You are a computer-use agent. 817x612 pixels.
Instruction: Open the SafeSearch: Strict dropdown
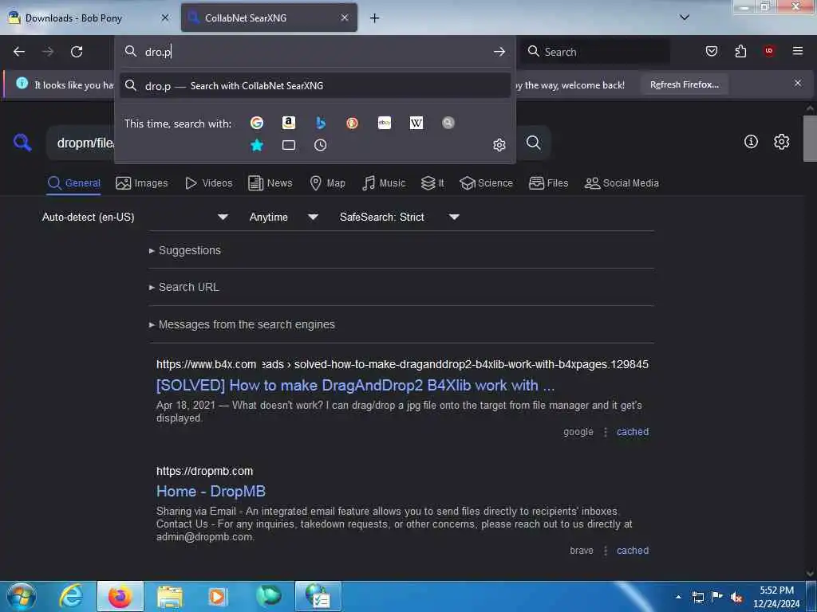point(400,217)
